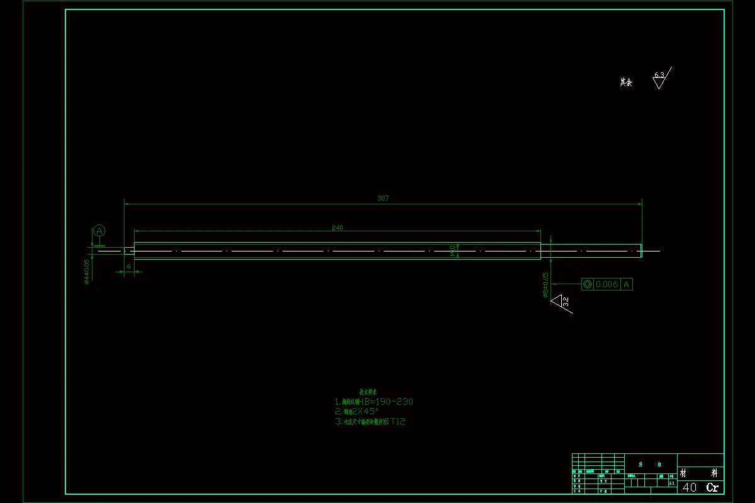Screen dimensions: 755x503
Task: Click the M10 thread dimension label
Action: pyautogui.click(x=452, y=251)
